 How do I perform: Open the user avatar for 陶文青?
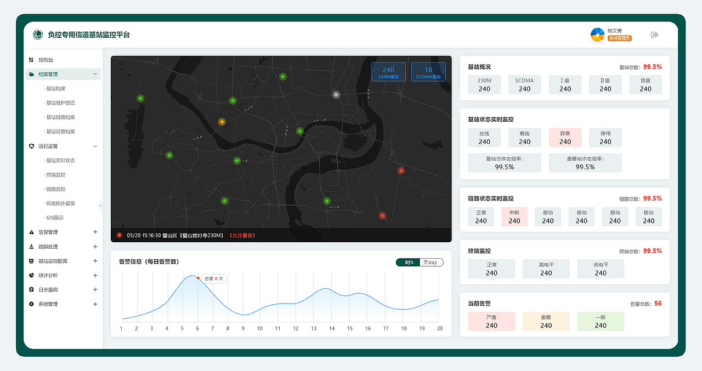click(x=597, y=35)
